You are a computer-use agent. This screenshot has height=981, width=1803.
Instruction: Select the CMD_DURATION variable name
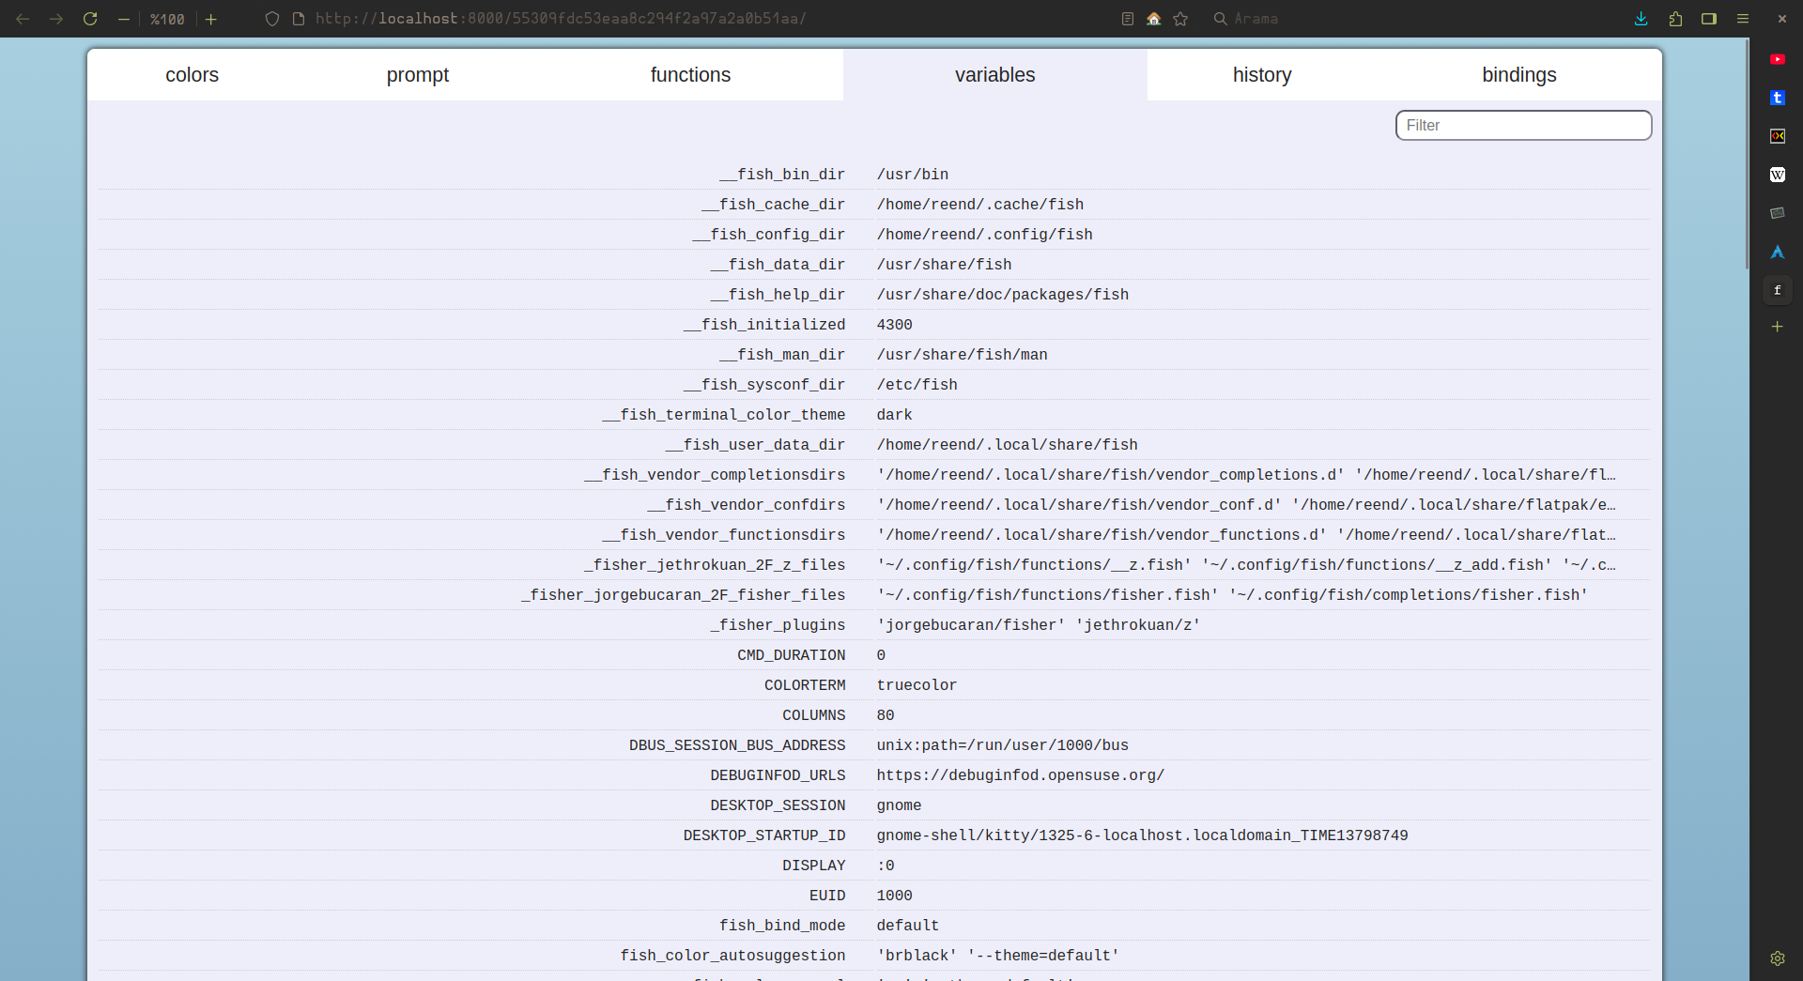792,655
